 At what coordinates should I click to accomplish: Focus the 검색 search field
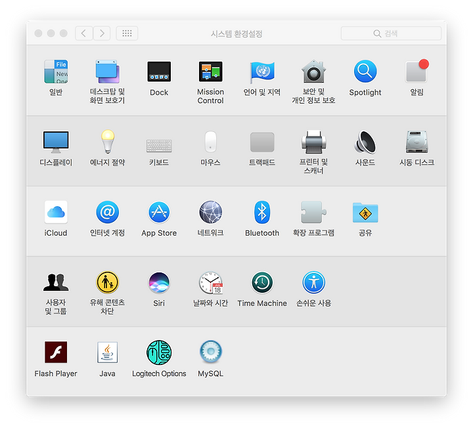pyautogui.click(x=392, y=33)
